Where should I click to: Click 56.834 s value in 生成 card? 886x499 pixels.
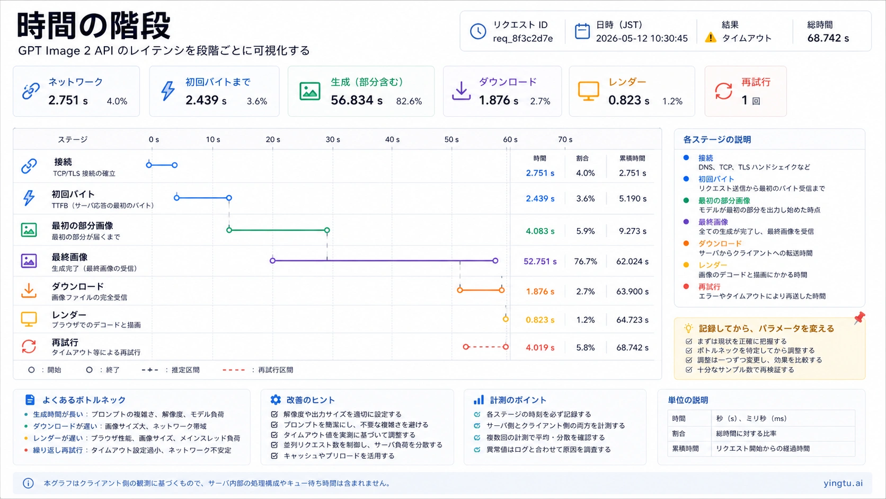[x=357, y=100]
